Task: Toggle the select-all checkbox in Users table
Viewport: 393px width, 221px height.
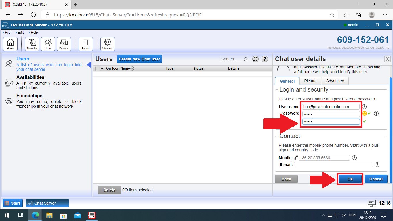Action: coord(98,68)
